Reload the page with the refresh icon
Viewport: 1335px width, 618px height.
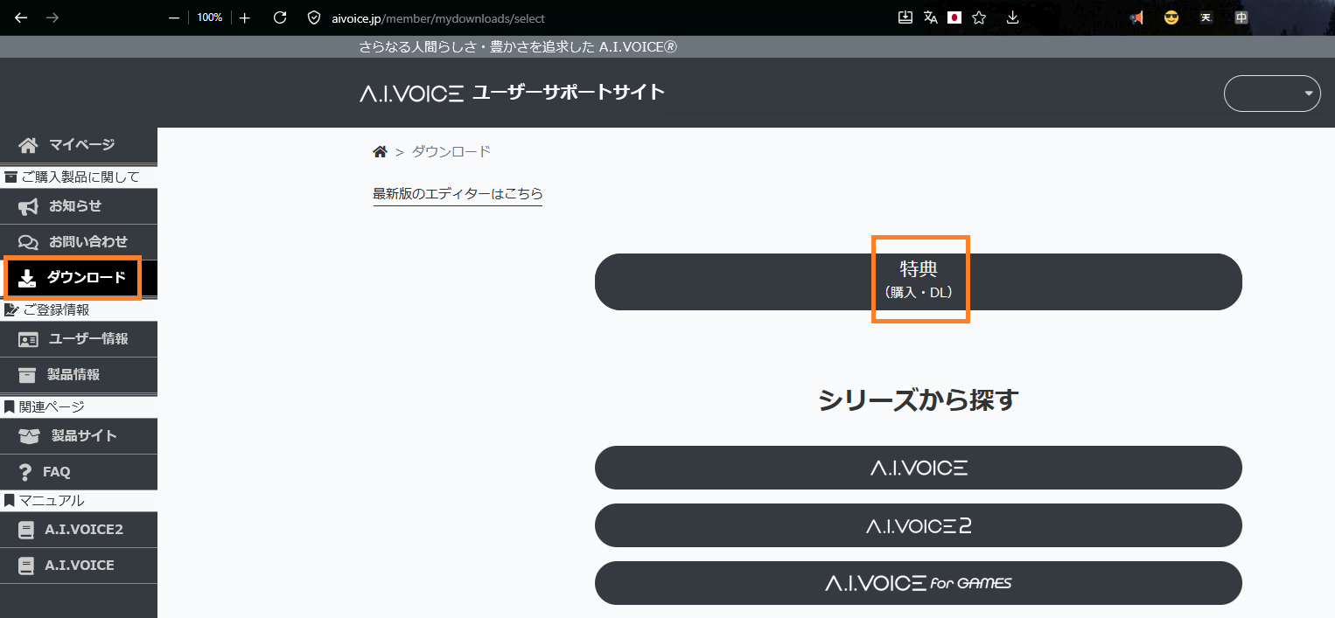coord(280,17)
